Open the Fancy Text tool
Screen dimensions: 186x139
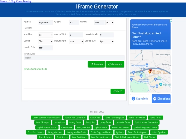pos(95,118)
